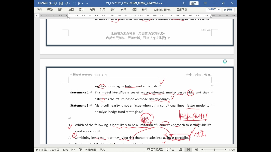This screenshot has height=152, width=271.
Task: Open the document title dropdown arrow
Action: point(164,3)
